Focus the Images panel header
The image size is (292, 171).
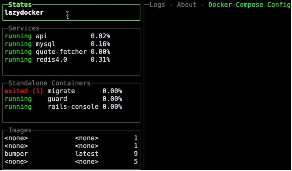coord(20,130)
